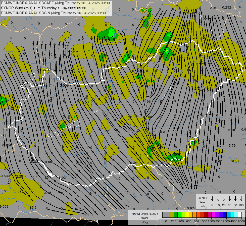Viewport: 246px width, 226px height.
Task: Click the map value '16.3'
Action: click(33, 207)
